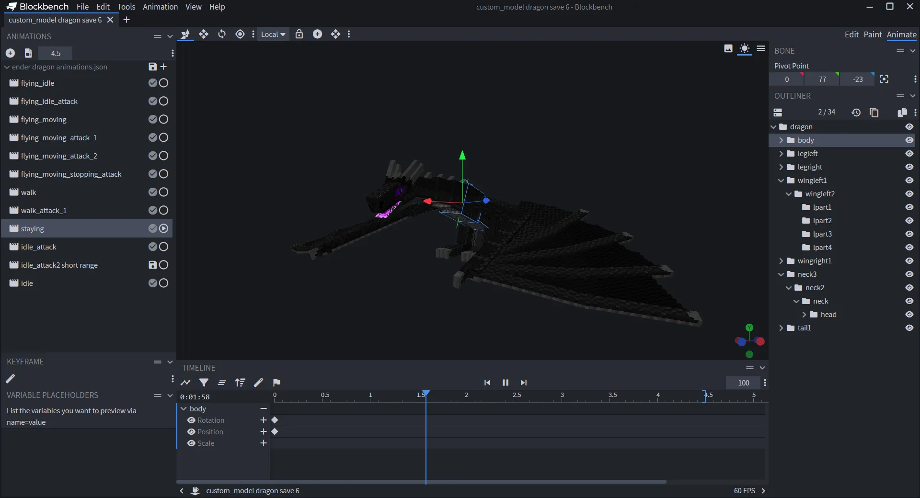Hide the legleft group
This screenshot has height=498, width=920.
pos(909,154)
